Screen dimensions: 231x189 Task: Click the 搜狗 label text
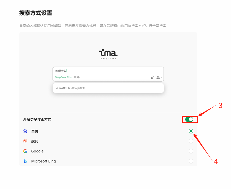coord(35,141)
